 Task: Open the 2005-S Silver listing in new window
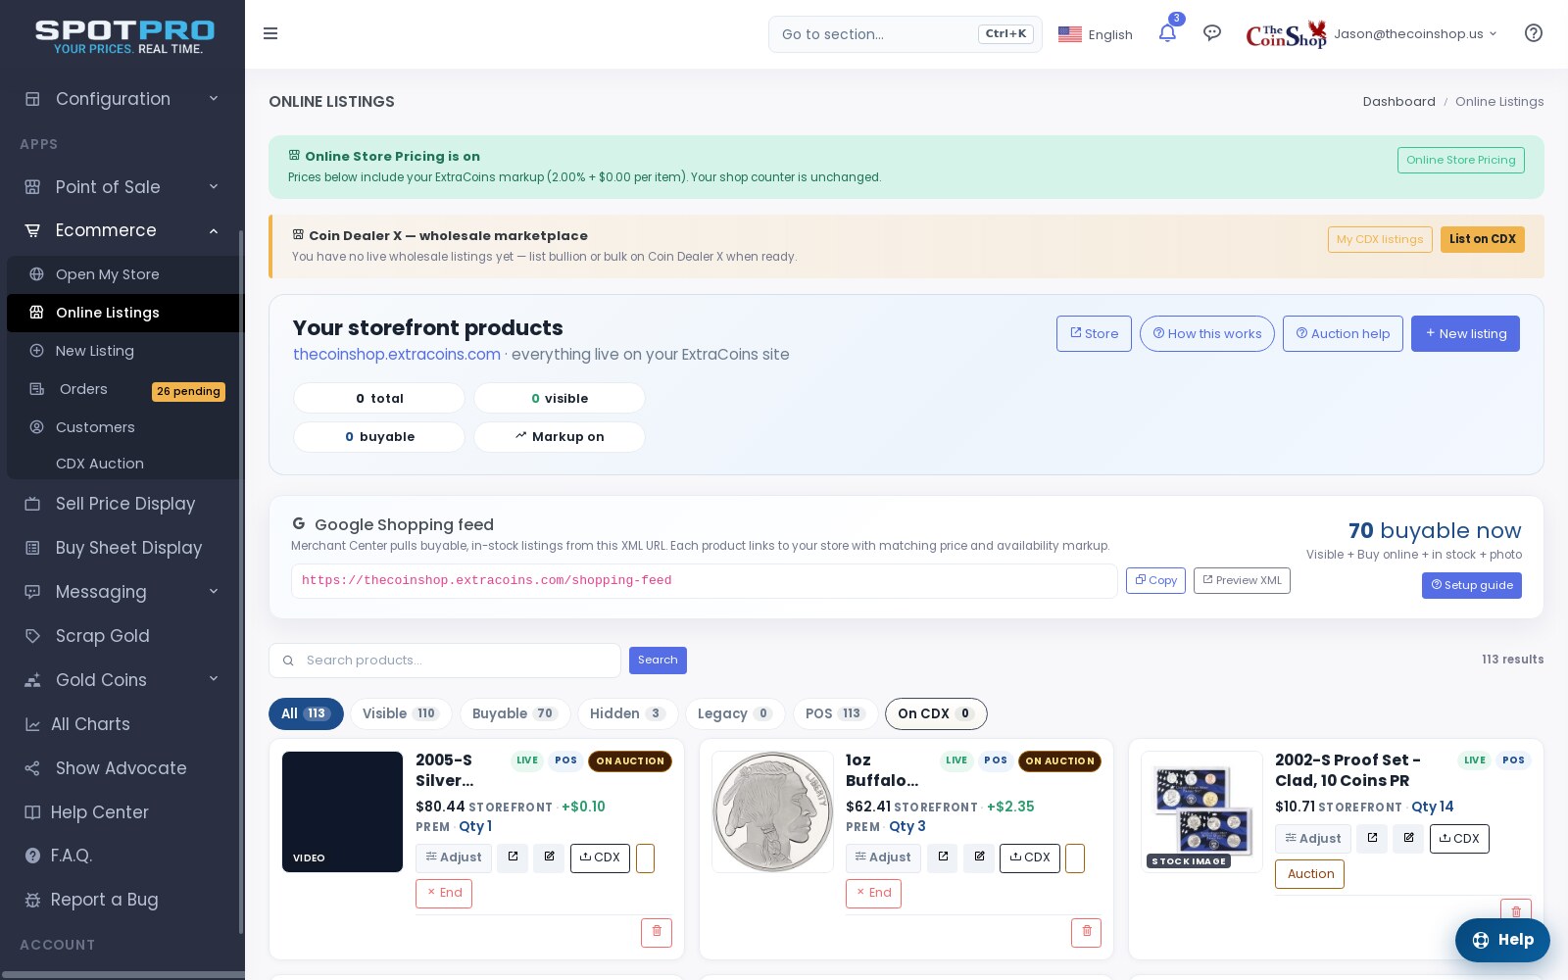pos(513,857)
